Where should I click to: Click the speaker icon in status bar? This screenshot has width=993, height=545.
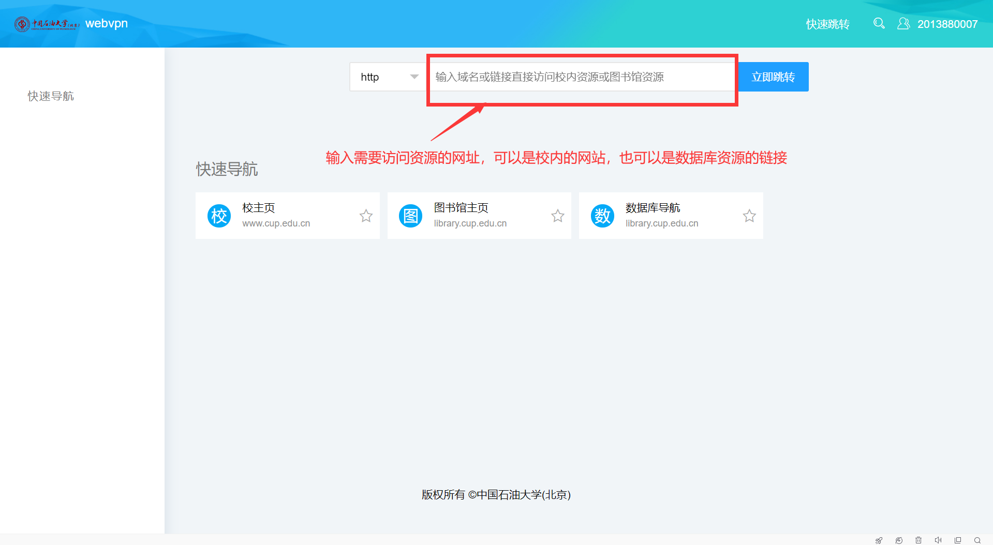938,540
